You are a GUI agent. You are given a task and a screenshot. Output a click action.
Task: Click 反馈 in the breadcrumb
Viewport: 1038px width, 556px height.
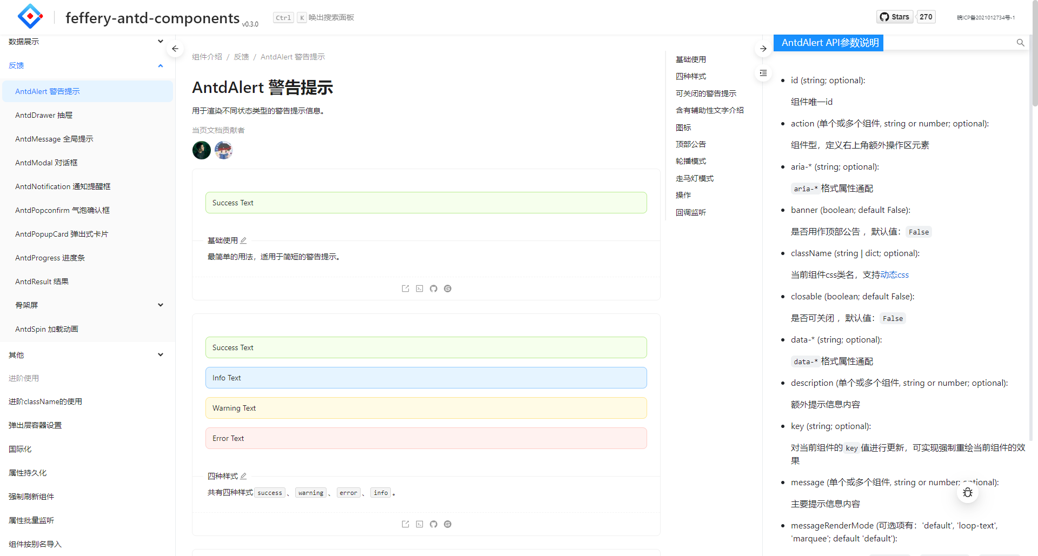coord(241,57)
